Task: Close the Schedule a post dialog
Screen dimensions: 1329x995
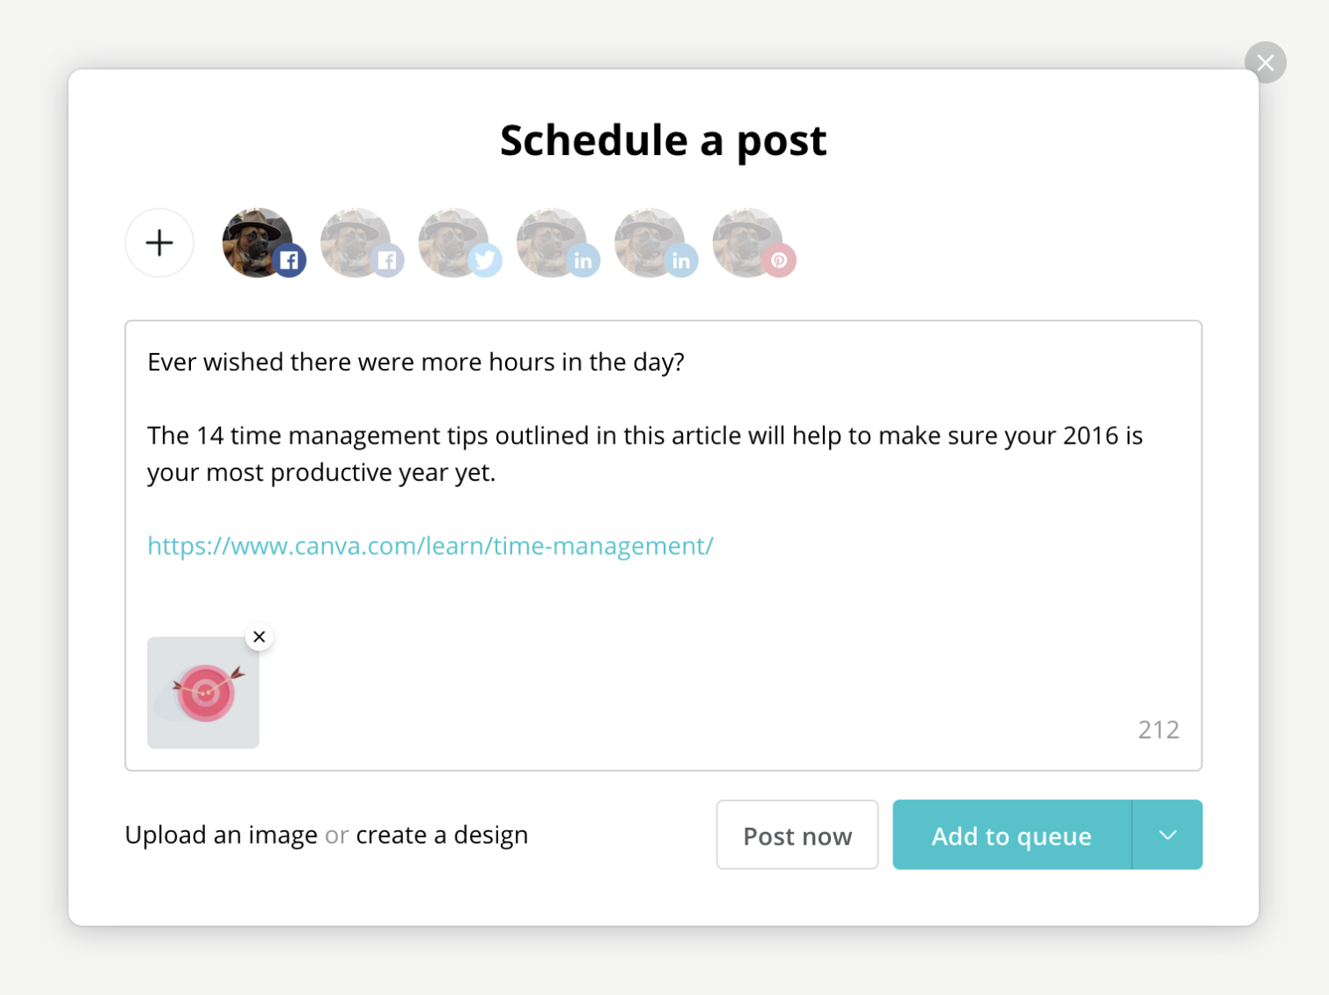Action: [x=1266, y=63]
